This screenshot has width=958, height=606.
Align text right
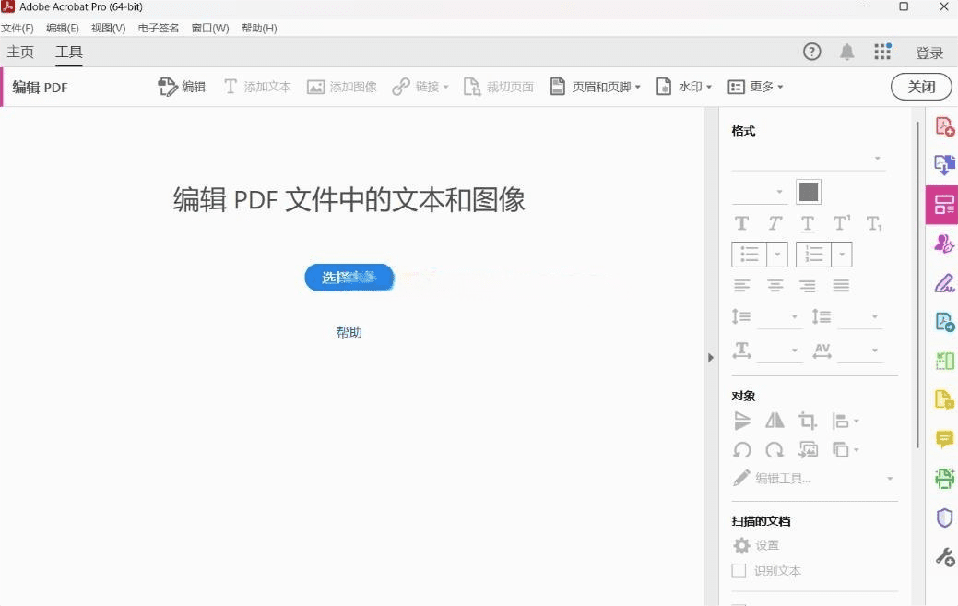coord(808,285)
